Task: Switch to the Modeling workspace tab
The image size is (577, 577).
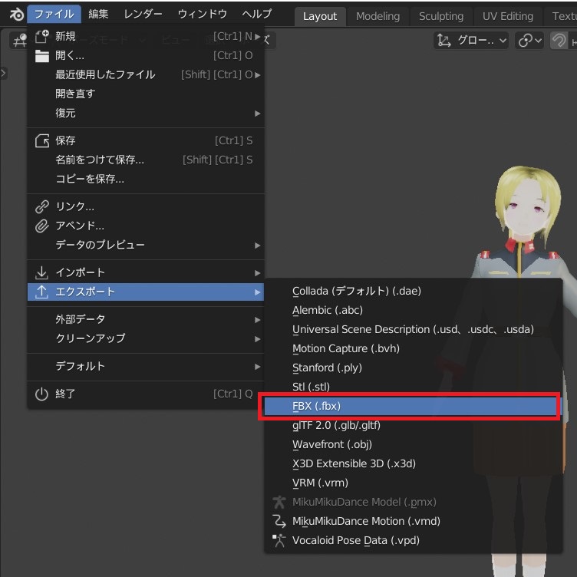Action: click(378, 16)
